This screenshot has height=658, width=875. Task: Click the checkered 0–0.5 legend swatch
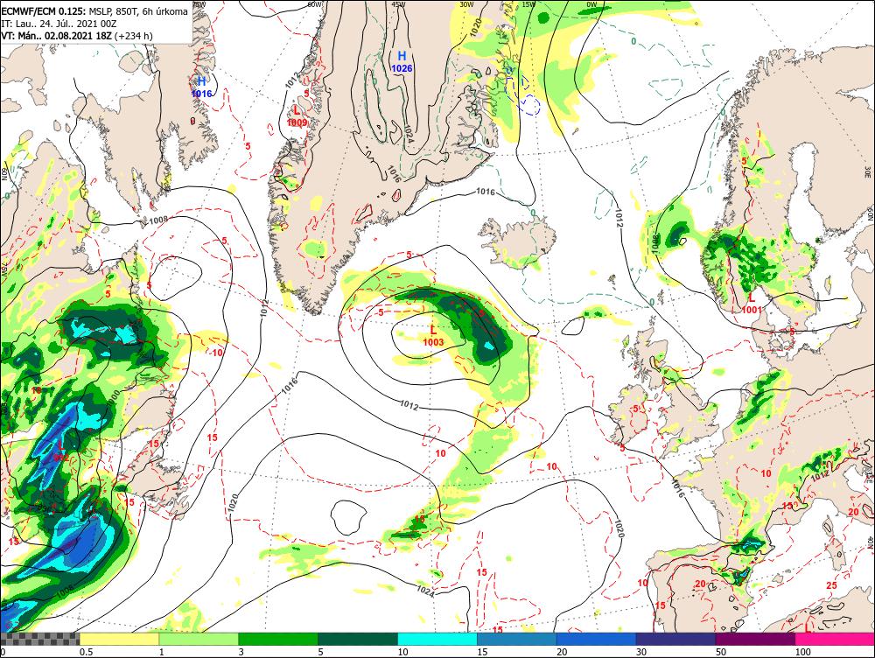[x=39, y=639]
